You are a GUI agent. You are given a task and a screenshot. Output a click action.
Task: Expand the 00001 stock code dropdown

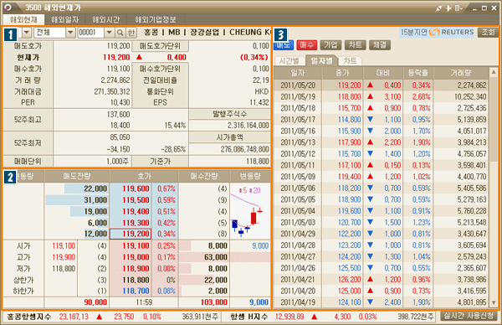109,33
